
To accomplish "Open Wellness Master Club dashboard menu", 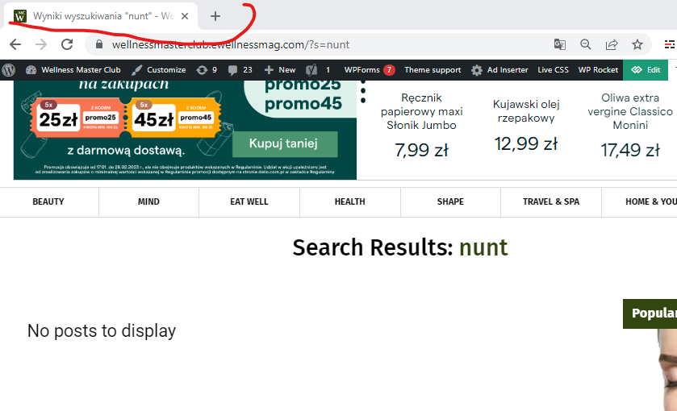I will pos(73,70).
